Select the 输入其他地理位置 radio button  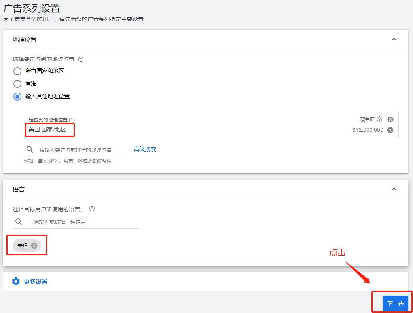coord(17,96)
